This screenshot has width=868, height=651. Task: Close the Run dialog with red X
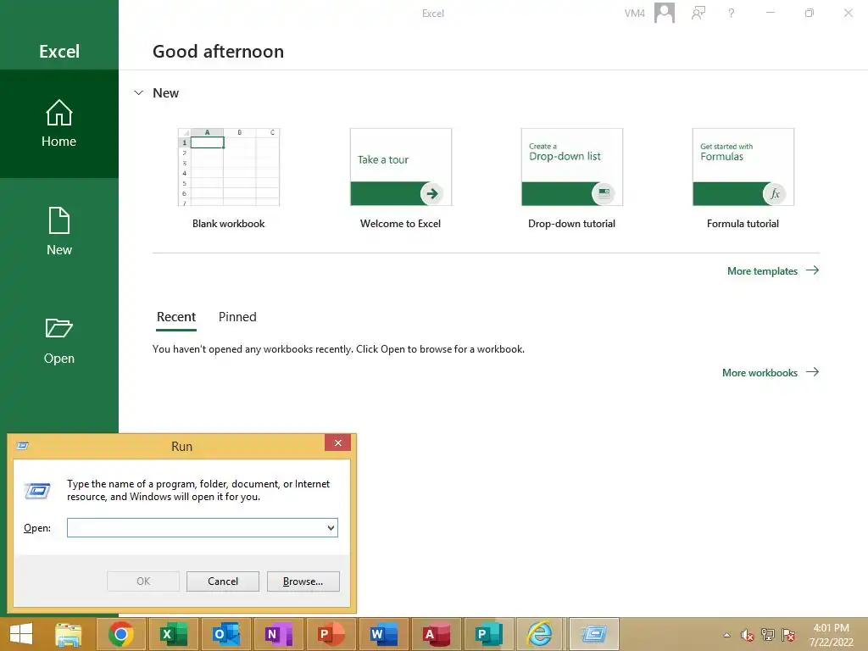click(x=337, y=442)
